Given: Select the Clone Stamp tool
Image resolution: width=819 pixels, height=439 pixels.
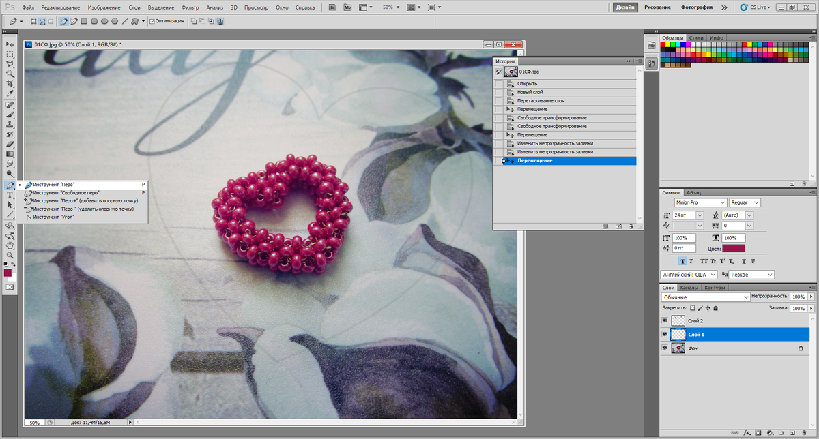Looking at the screenshot, I should [10, 125].
